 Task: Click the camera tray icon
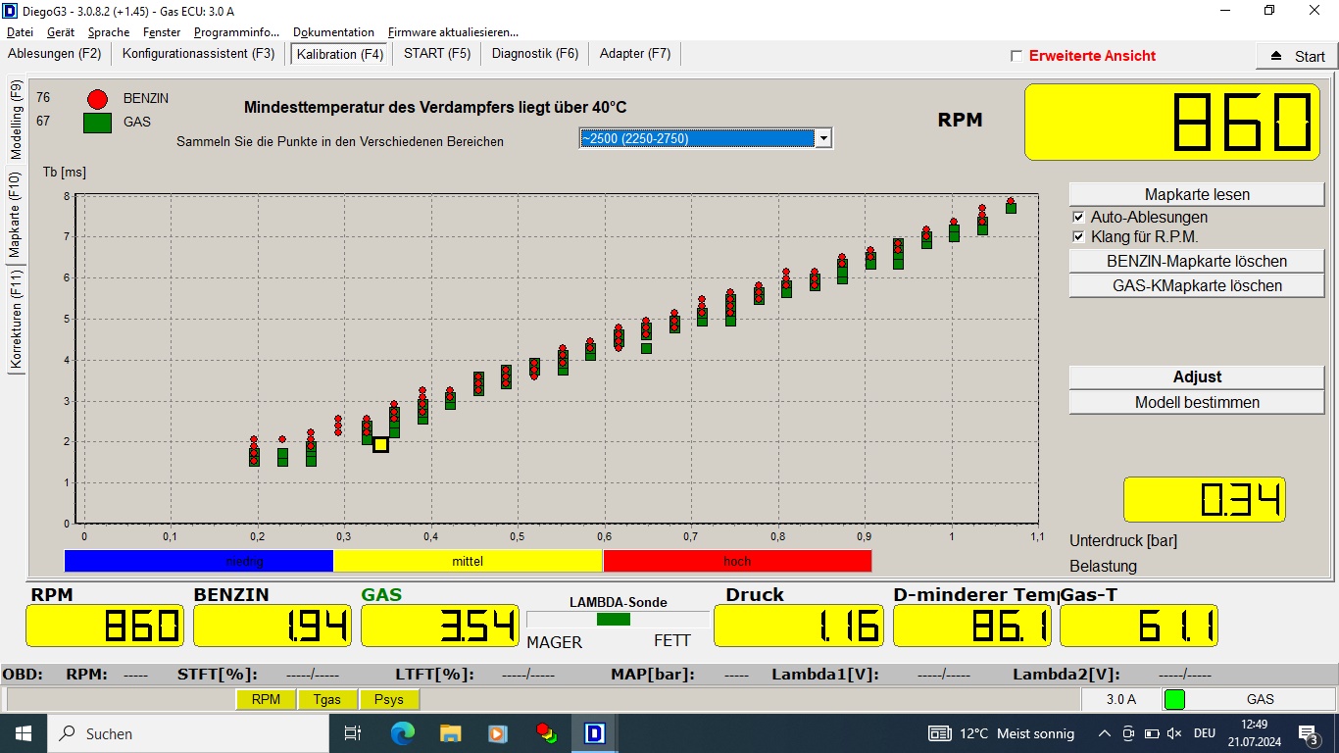(1128, 733)
